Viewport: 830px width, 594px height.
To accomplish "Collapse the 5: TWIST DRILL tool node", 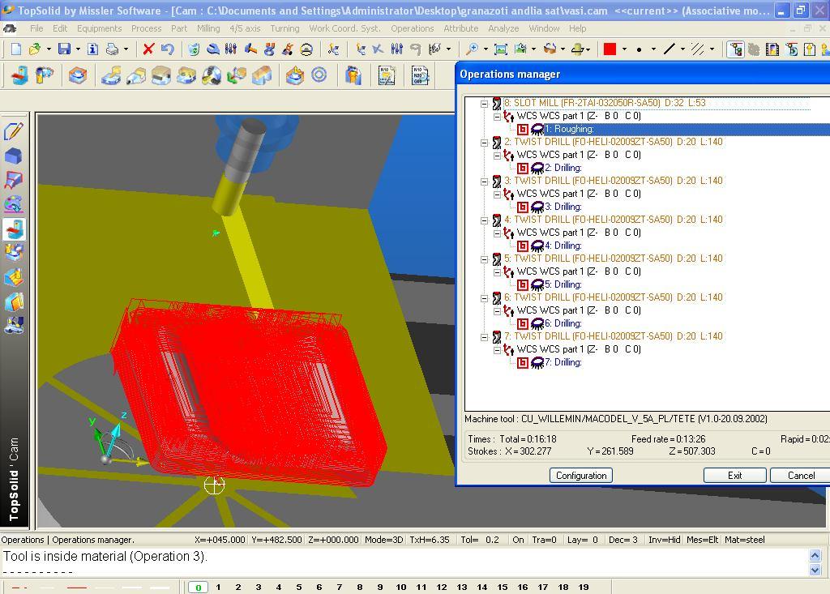I will (x=484, y=259).
